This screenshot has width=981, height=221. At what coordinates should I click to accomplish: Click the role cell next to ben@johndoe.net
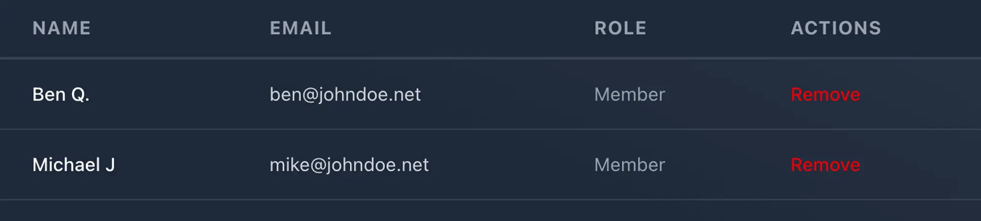[629, 95]
